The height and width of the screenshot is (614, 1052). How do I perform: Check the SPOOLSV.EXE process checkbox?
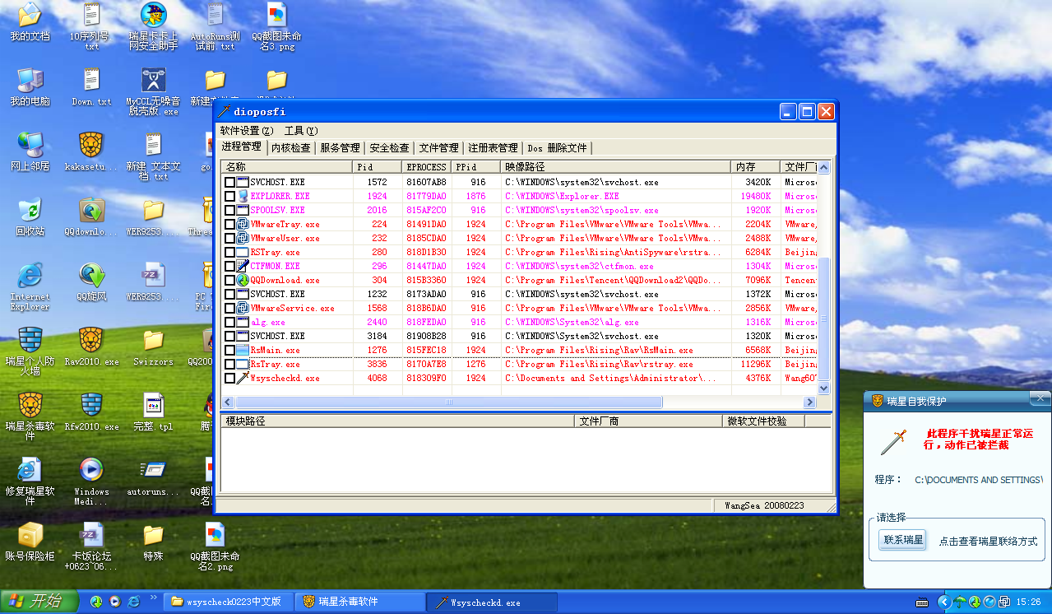[x=230, y=211]
